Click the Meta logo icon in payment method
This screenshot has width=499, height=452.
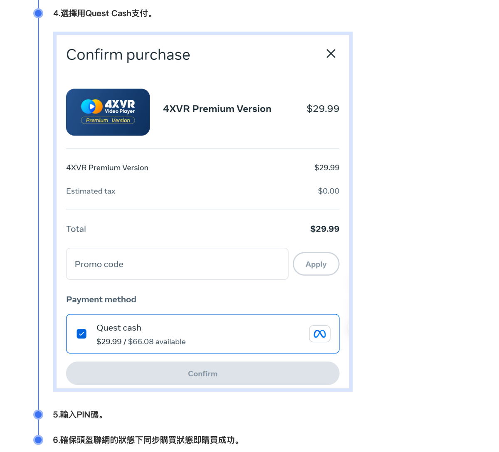[320, 334]
